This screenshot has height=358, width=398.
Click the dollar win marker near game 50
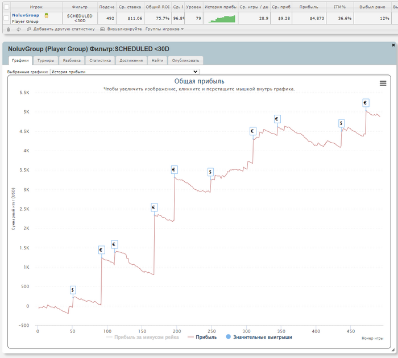pyautogui.click(x=73, y=290)
